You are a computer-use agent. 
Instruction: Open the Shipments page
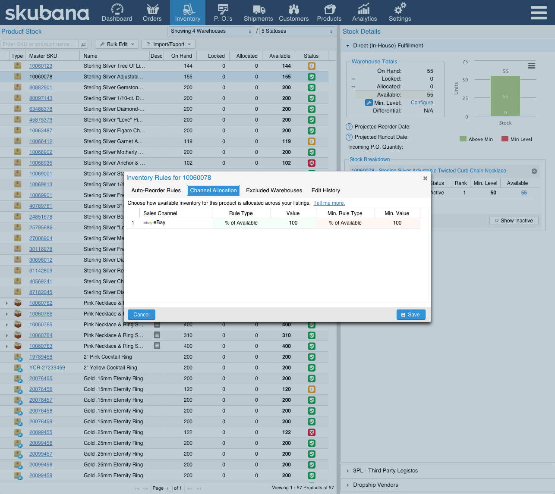[258, 13]
